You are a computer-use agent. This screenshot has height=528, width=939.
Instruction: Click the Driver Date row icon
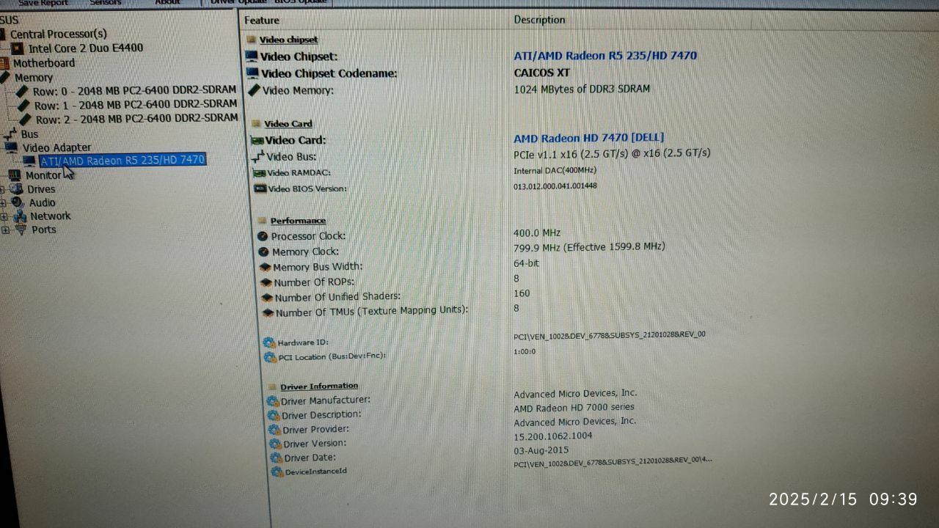[277, 458]
